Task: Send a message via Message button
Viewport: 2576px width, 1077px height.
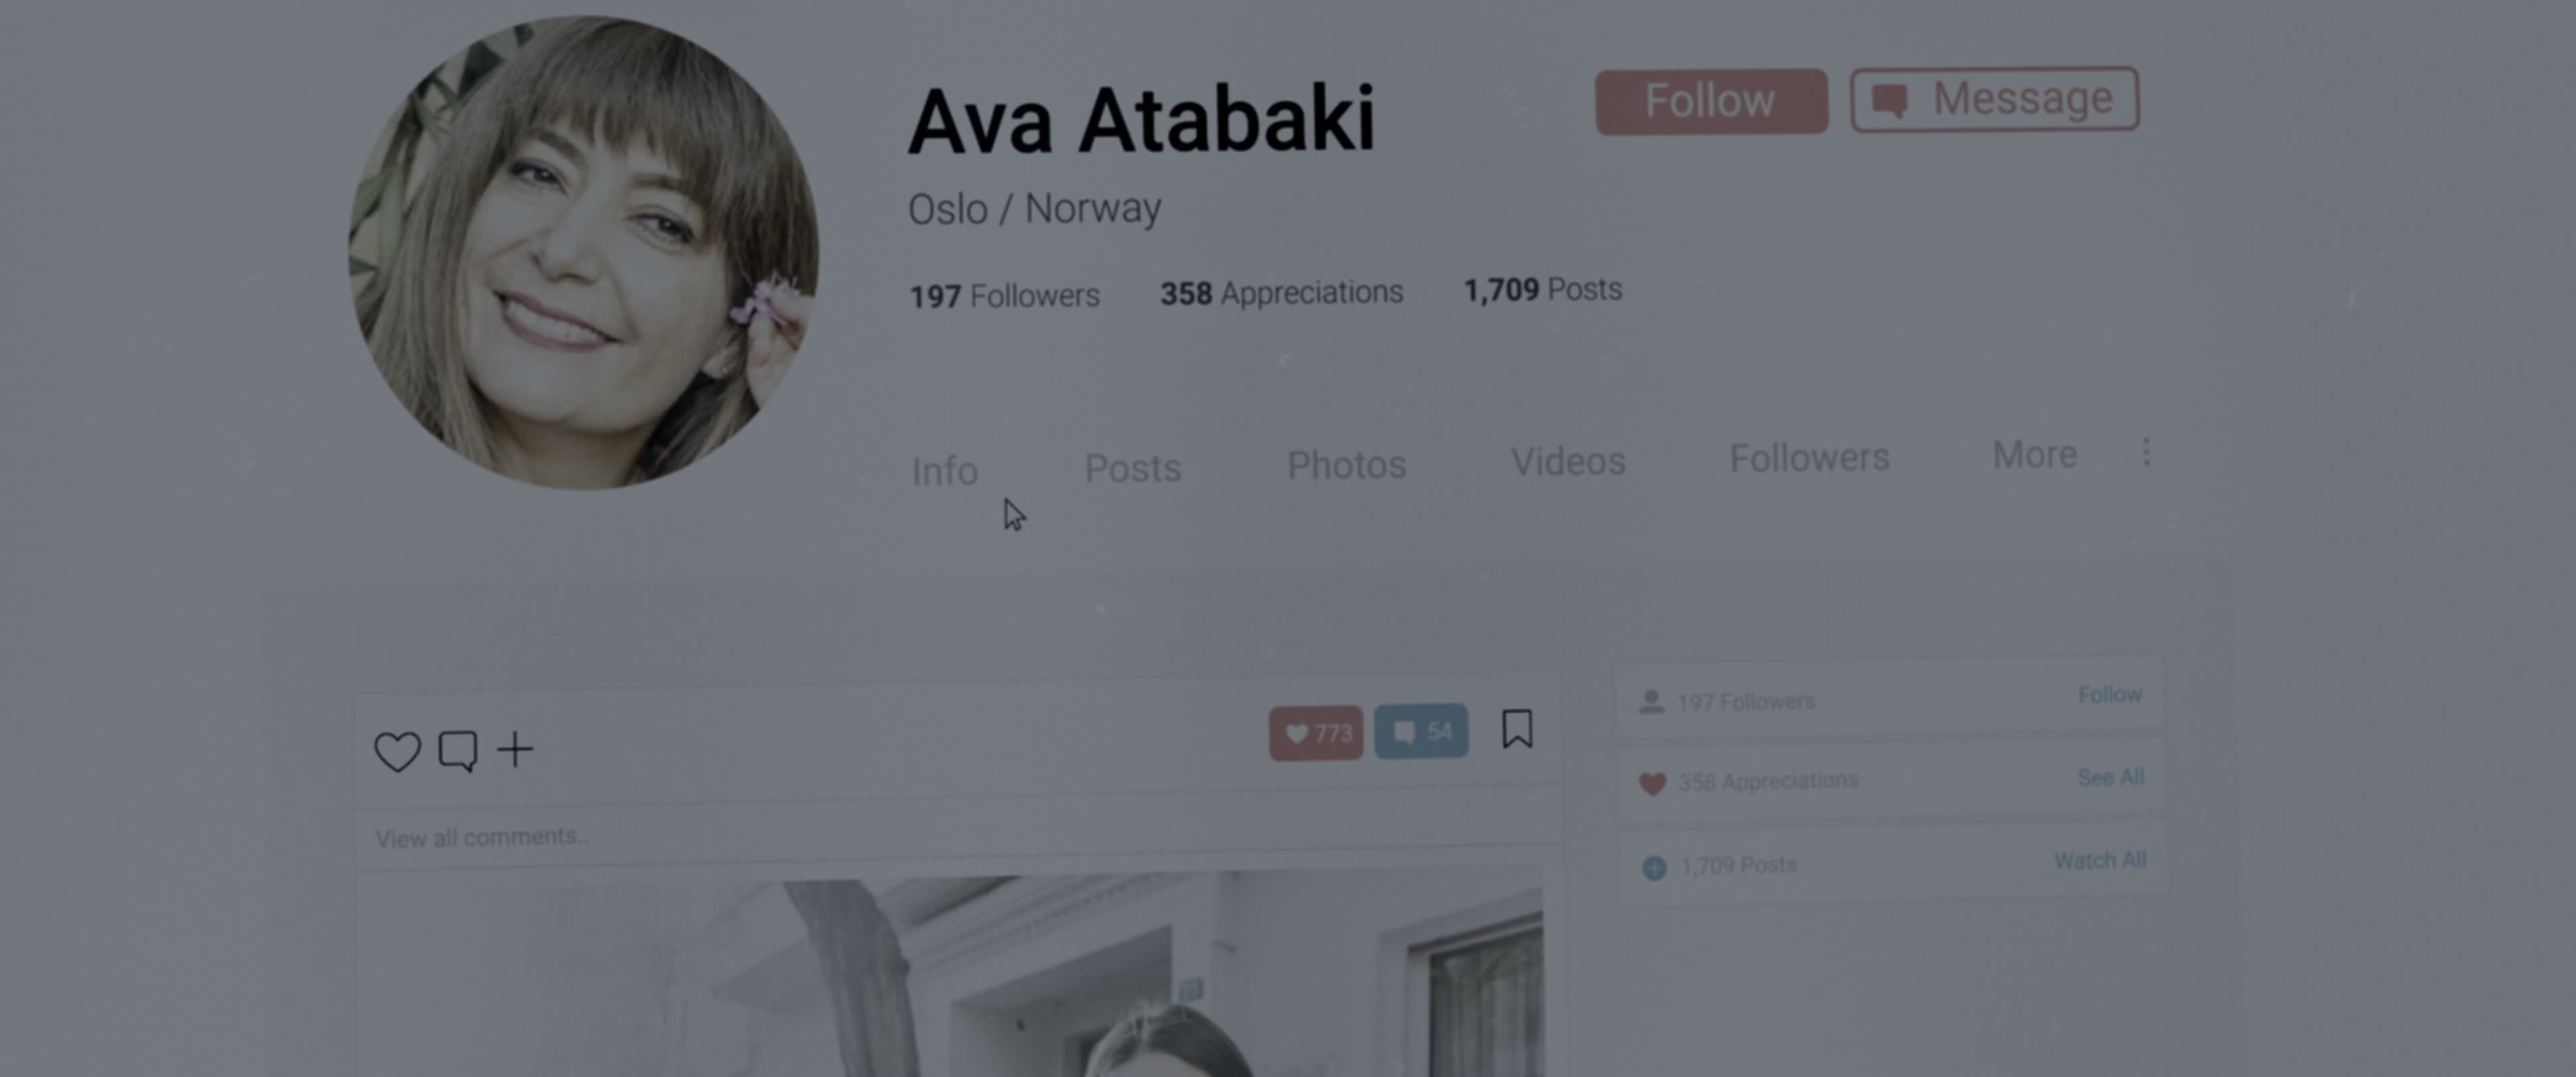Action: point(1994,99)
